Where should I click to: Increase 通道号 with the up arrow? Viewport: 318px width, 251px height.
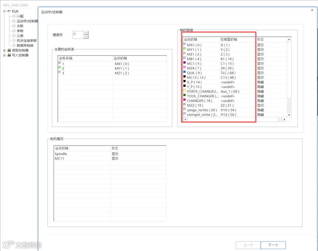86,33
